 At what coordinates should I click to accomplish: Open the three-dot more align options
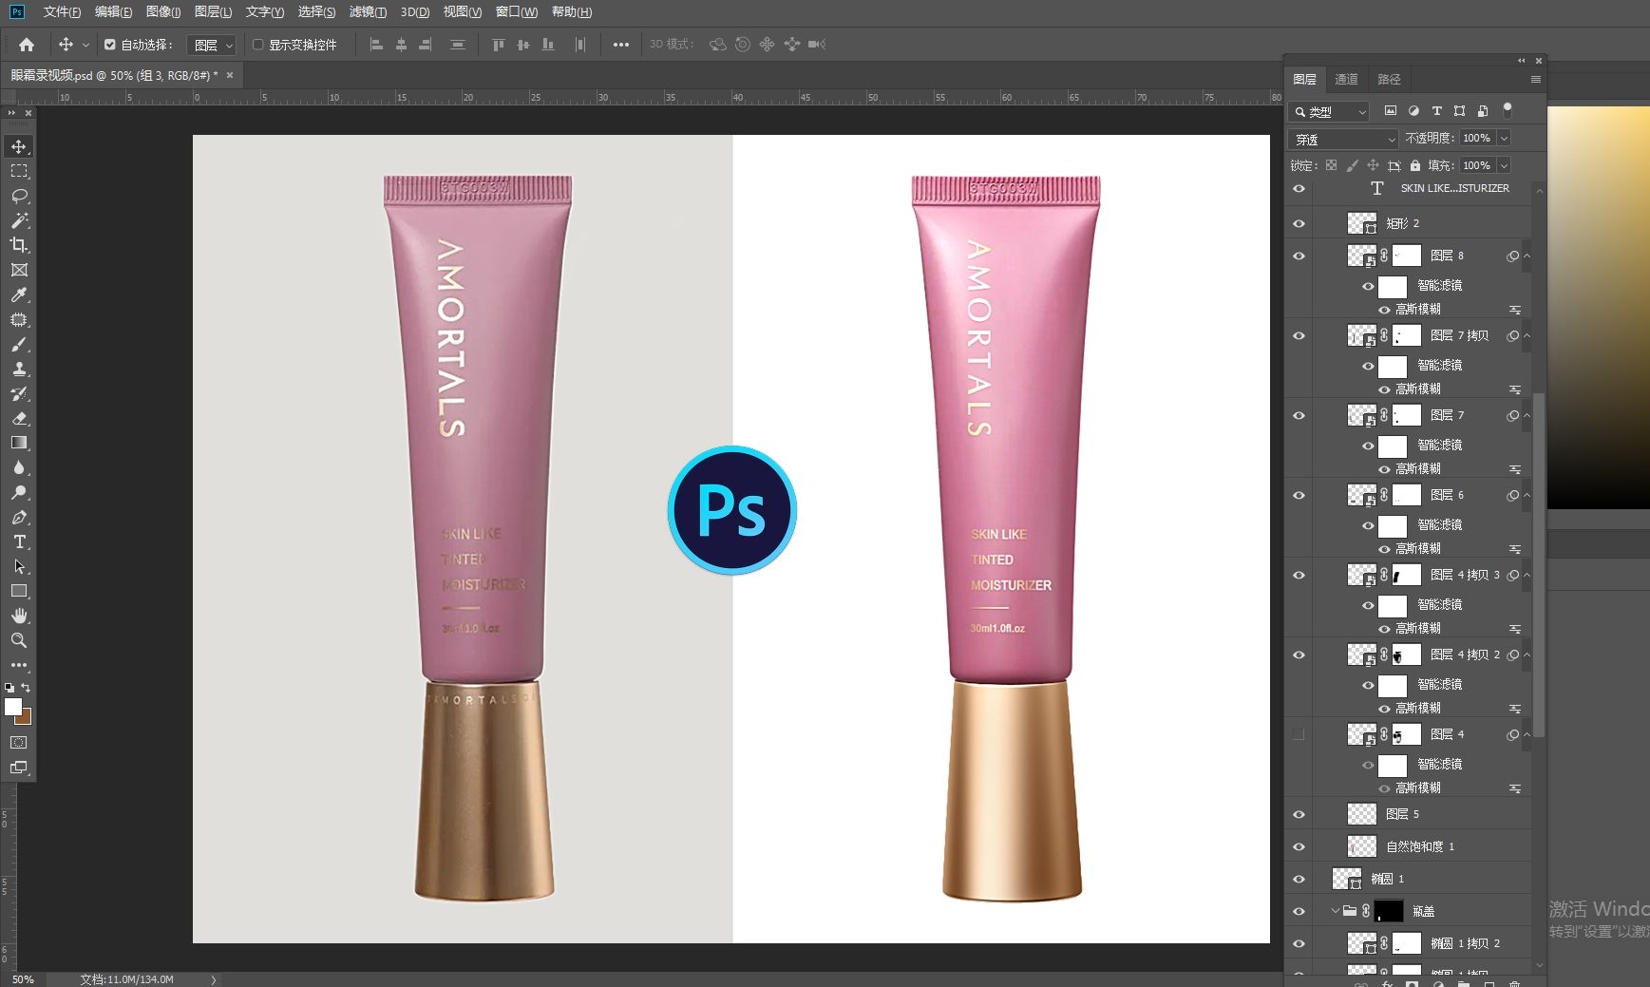(x=621, y=45)
